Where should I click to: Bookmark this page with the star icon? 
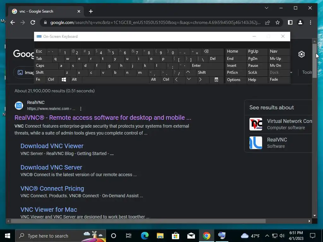(278, 22)
